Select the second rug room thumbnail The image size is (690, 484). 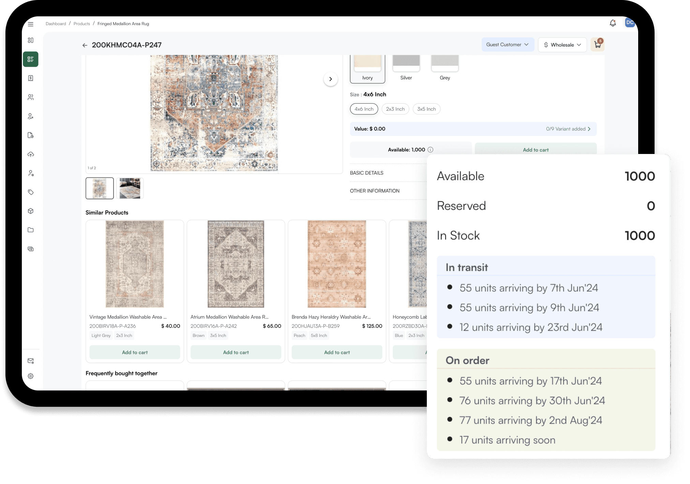tap(130, 188)
